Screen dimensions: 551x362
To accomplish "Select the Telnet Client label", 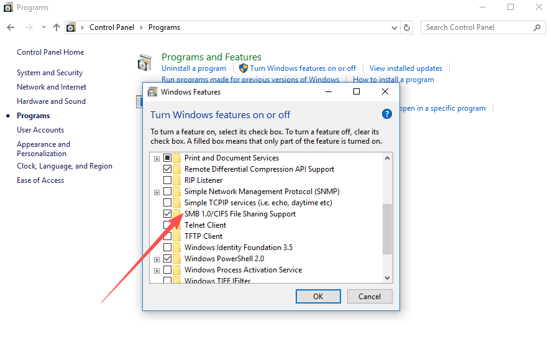I will coord(205,225).
